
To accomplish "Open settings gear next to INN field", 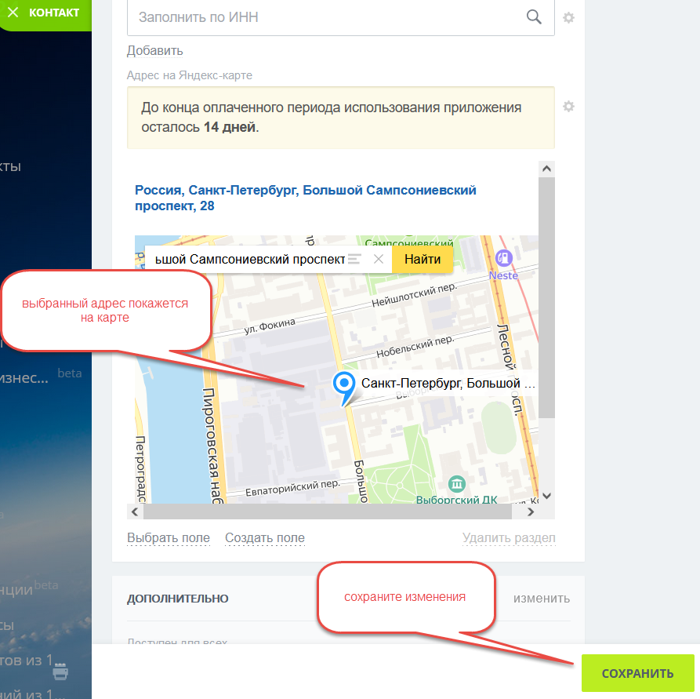I will 568,18.
